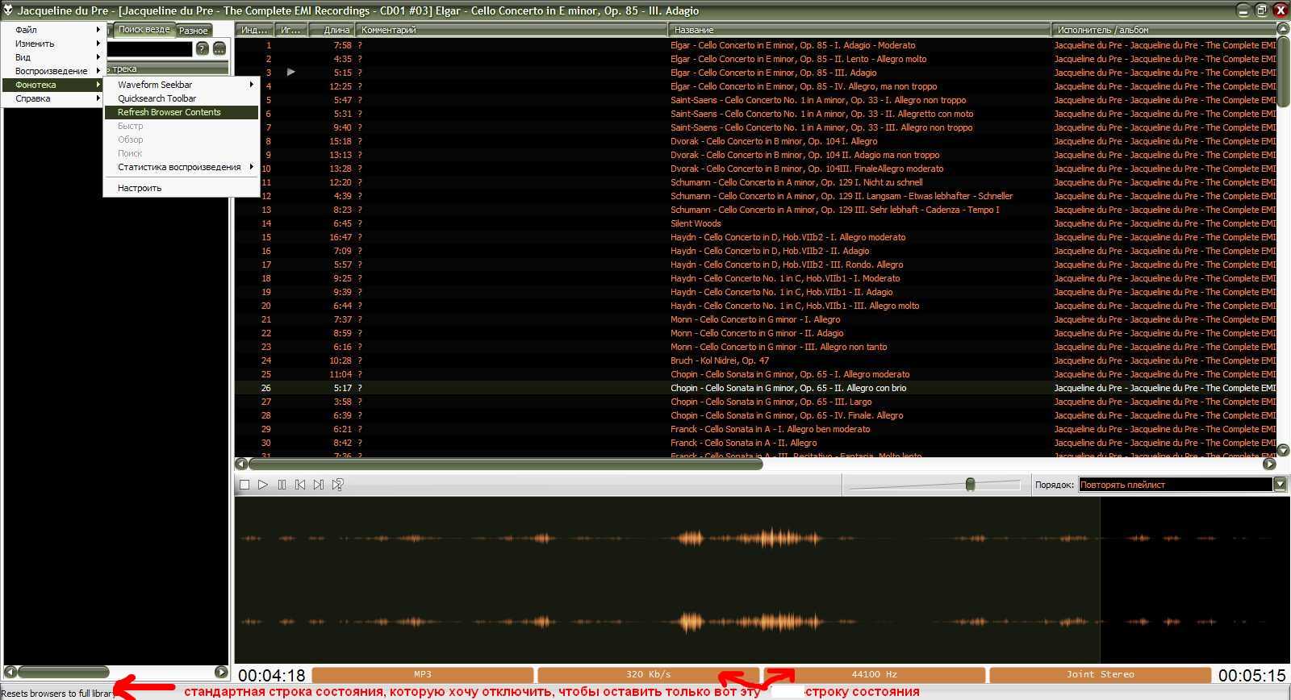
Task: Pause playback with the Pause icon
Action: [282, 485]
